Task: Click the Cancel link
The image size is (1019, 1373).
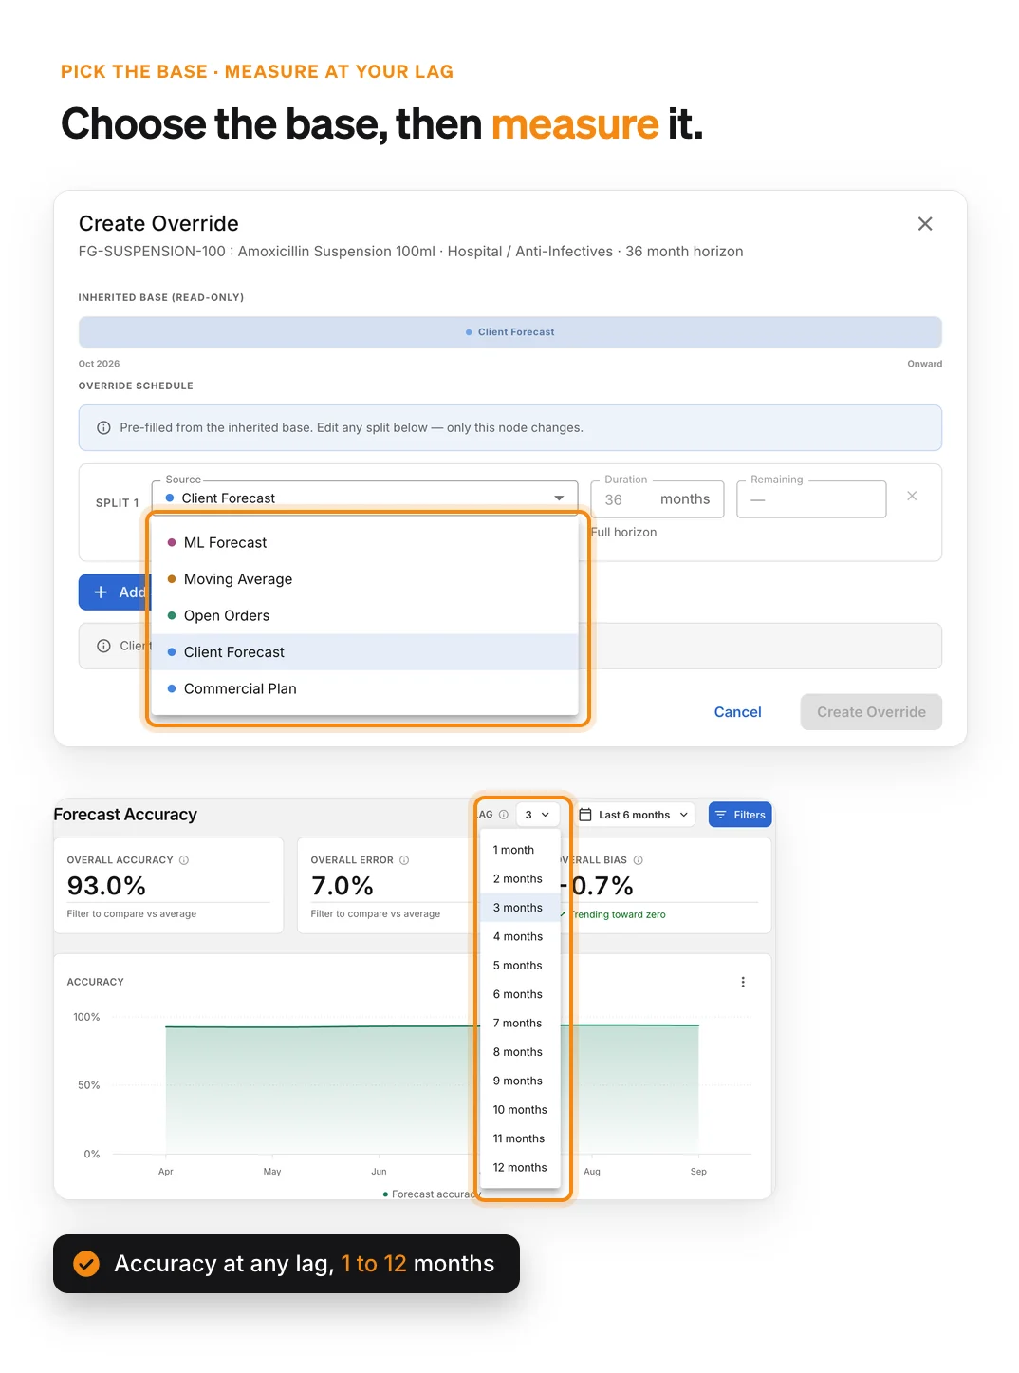Action: coord(737,712)
